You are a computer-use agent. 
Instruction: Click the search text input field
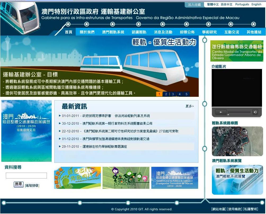click(x=26, y=176)
